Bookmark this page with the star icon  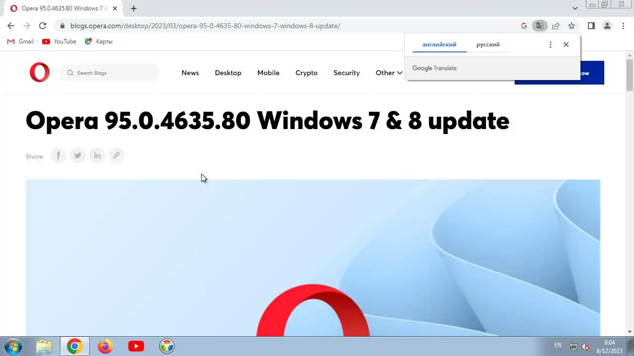point(572,26)
